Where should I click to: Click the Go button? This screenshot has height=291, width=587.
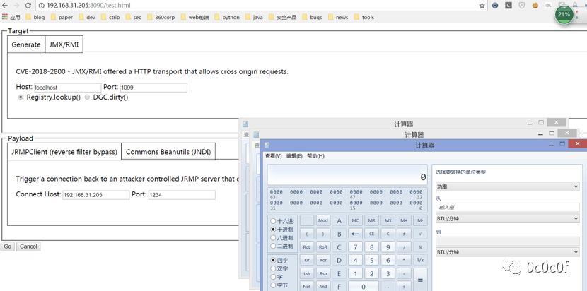(8, 247)
